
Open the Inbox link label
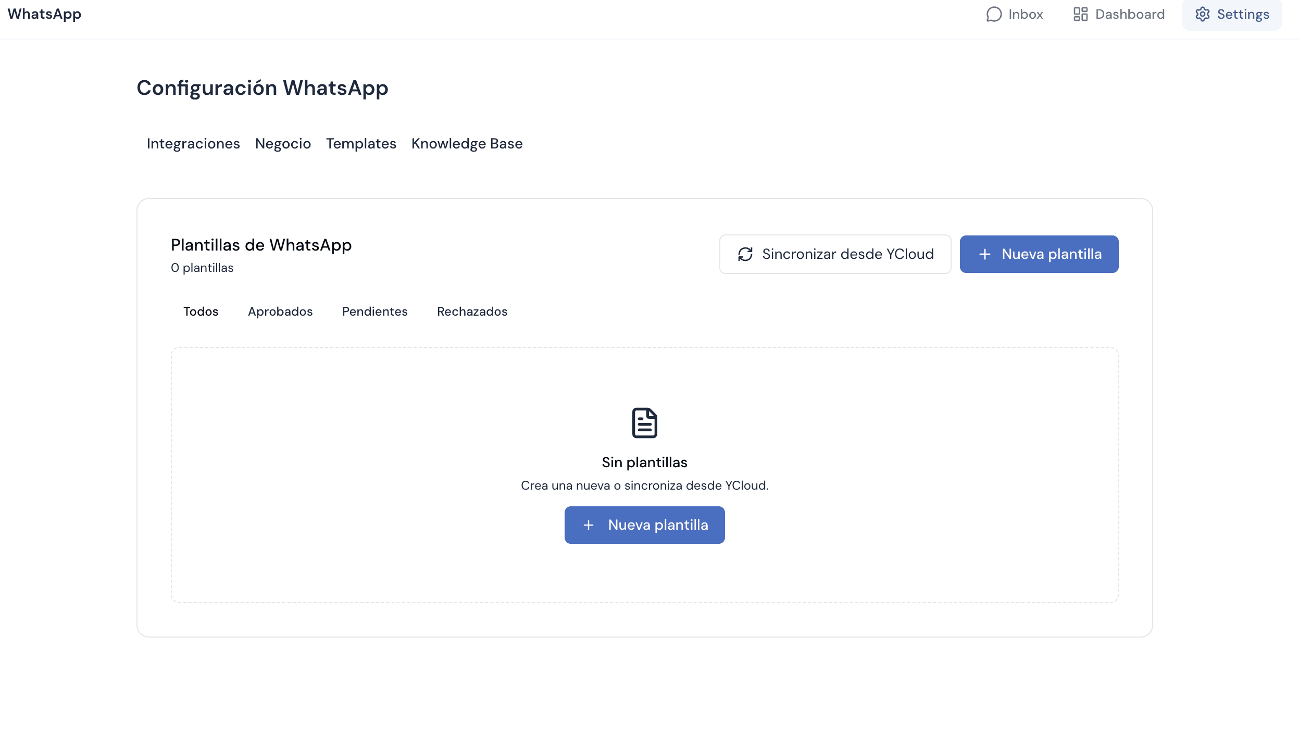click(1026, 14)
